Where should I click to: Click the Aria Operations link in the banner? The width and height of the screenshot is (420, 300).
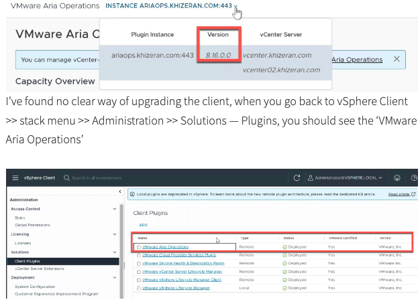click(357, 60)
